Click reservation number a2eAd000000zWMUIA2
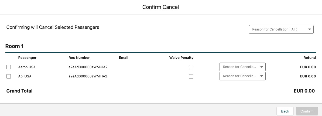The height and width of the screenshot is (116, 322). click(x=88, y=67)
